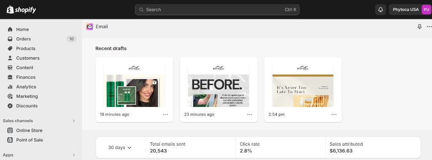Click the Customers person icon
This screenshot has width=432, height=160.
coord(10,58)
